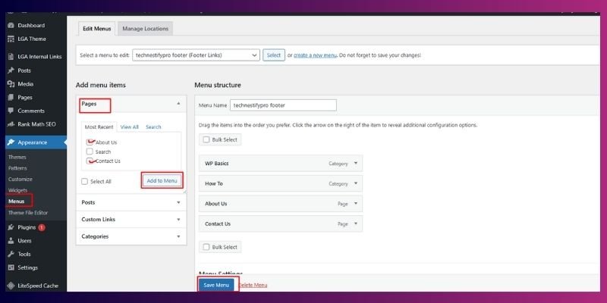Screen dimensions: 607x303
Task: Click the Add menu items heading
Action: point(101,85)
